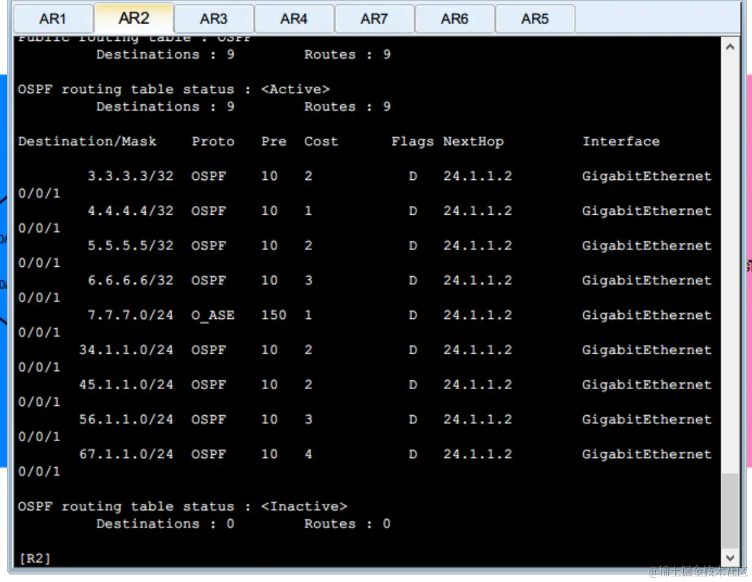Click destination 5.5.5.5/32

pyautogui.click(x=130, y=246)
